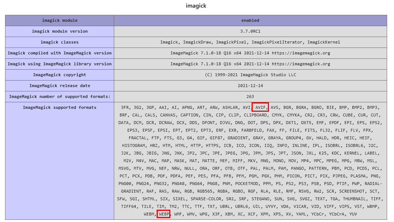Click "MATTE" in the formats list
This screenshot has width=394, height=222.
208,161
